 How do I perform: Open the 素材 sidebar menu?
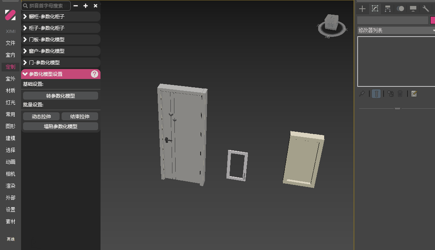pos(11,222)
